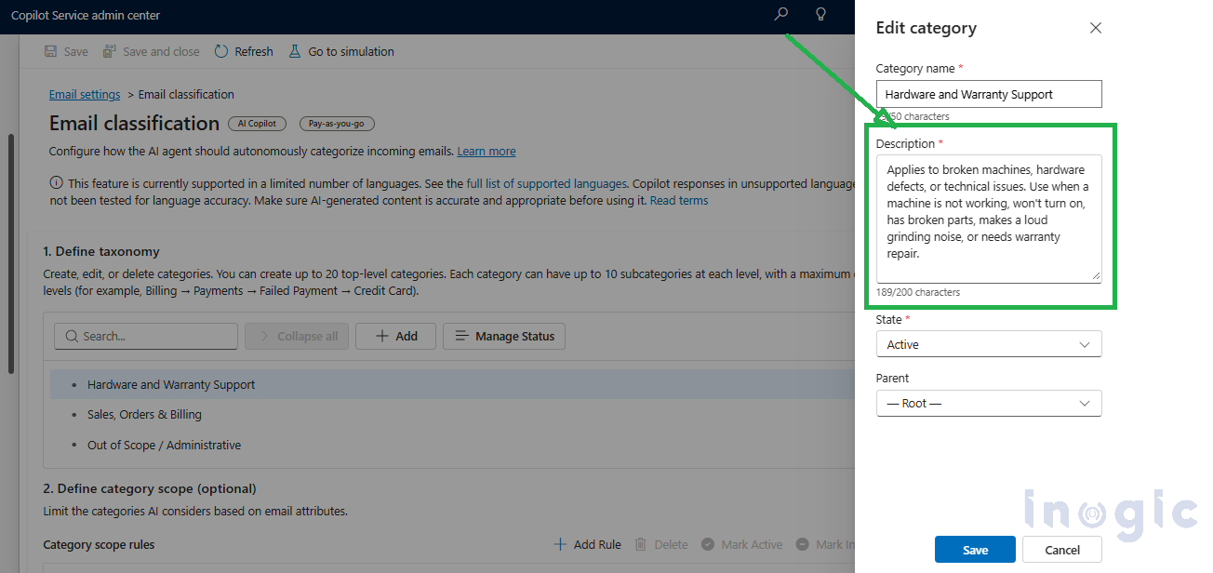Click the Mark Active button
This screenshot has width=1213, height=573.
point(742,544)
